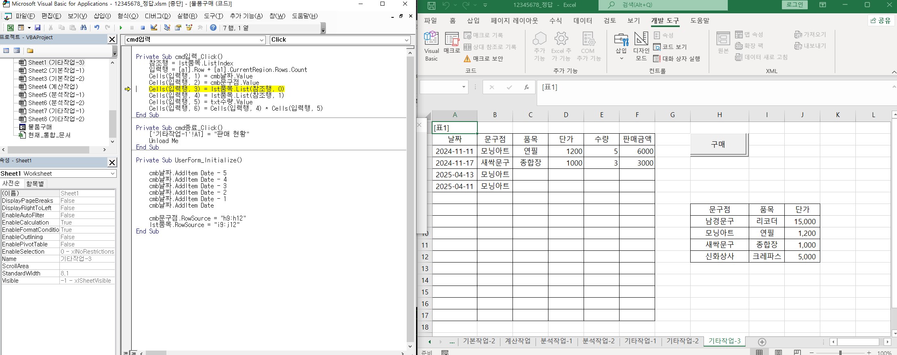This screenshot has width=897, height=355.
Task: Open the 디버그 menu in the VBA editor
Action: 158,16
